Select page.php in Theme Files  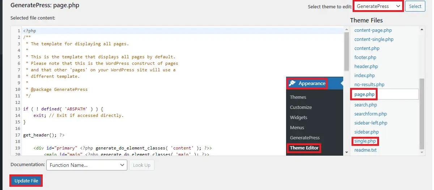coord(365,94)
